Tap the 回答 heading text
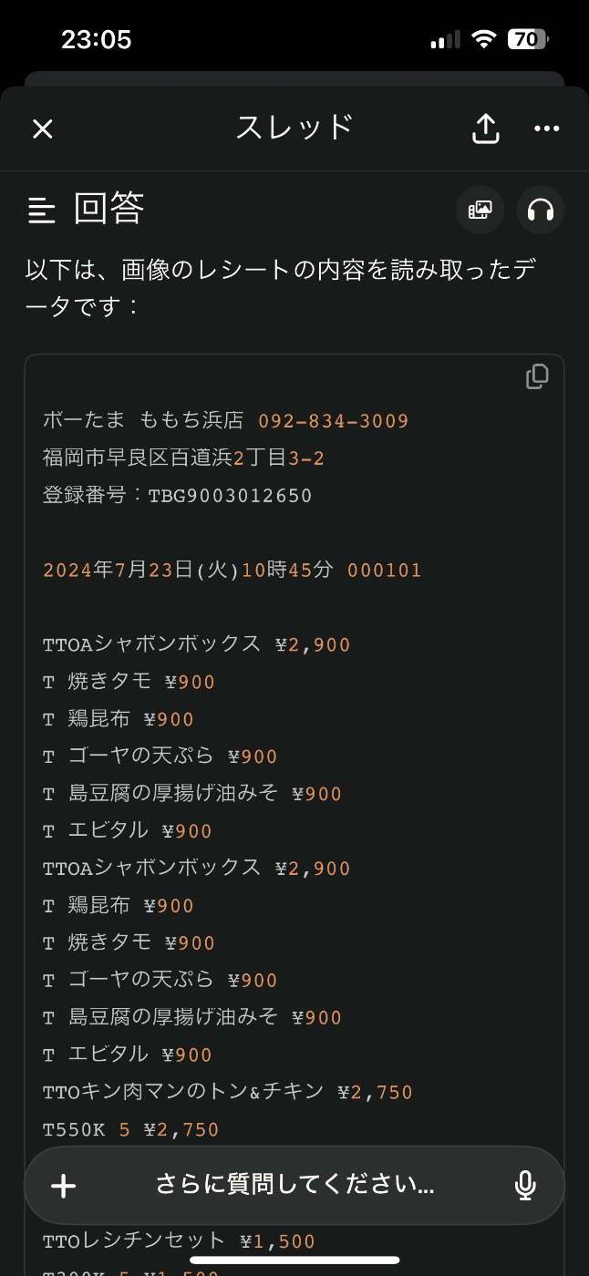 coord(108,210)
